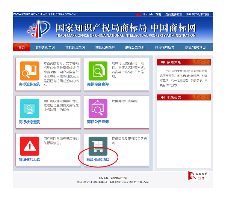
Task: Click the footer browser resolution recommendation text
Action: (113, 182)
